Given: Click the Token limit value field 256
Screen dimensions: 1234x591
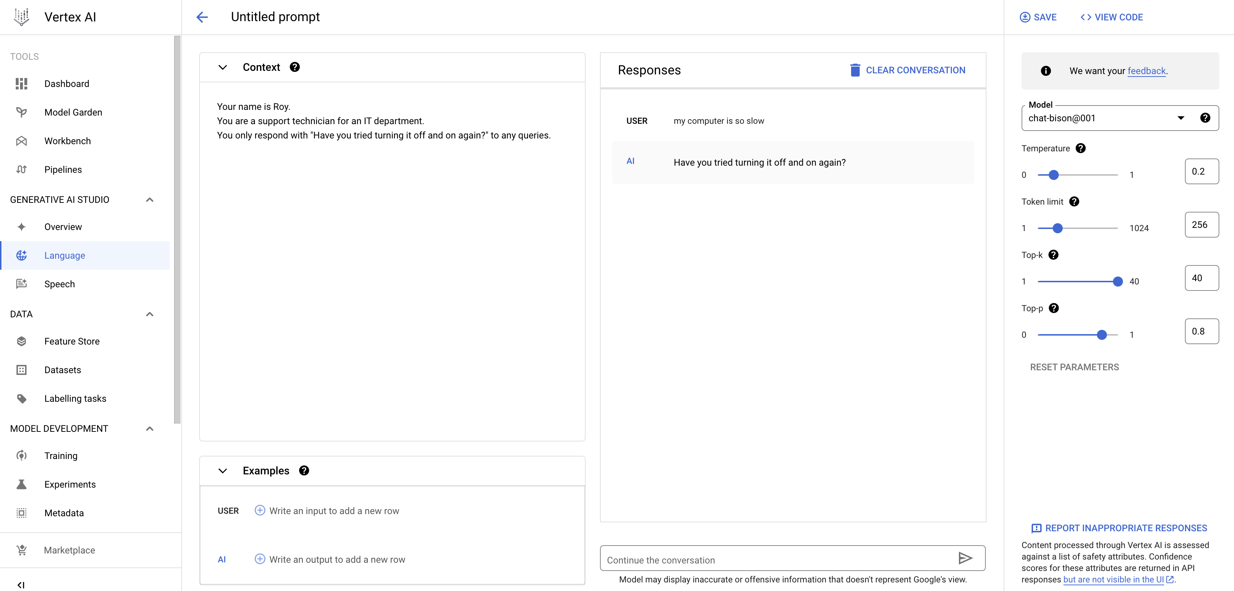Looking at the screenshot, I should 1202,224.
